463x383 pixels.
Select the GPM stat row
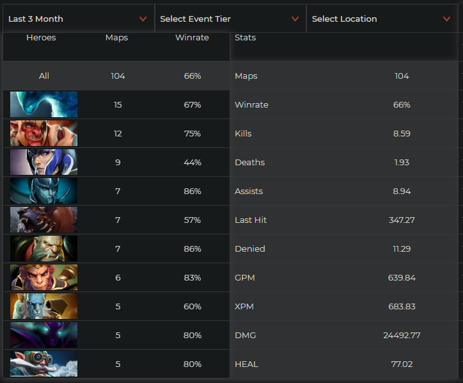(345, 277)
